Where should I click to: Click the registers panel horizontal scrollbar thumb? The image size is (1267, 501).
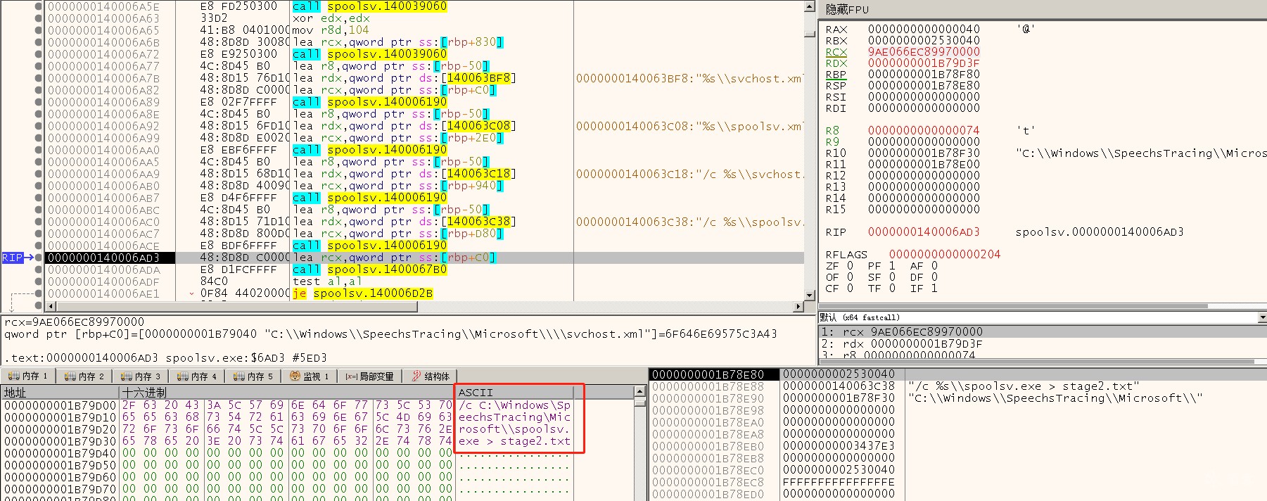tap(1014, 307)
